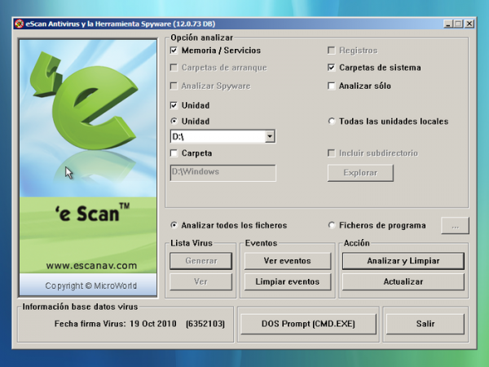
Task: Open Ver eventos
Action: [287, 261]
